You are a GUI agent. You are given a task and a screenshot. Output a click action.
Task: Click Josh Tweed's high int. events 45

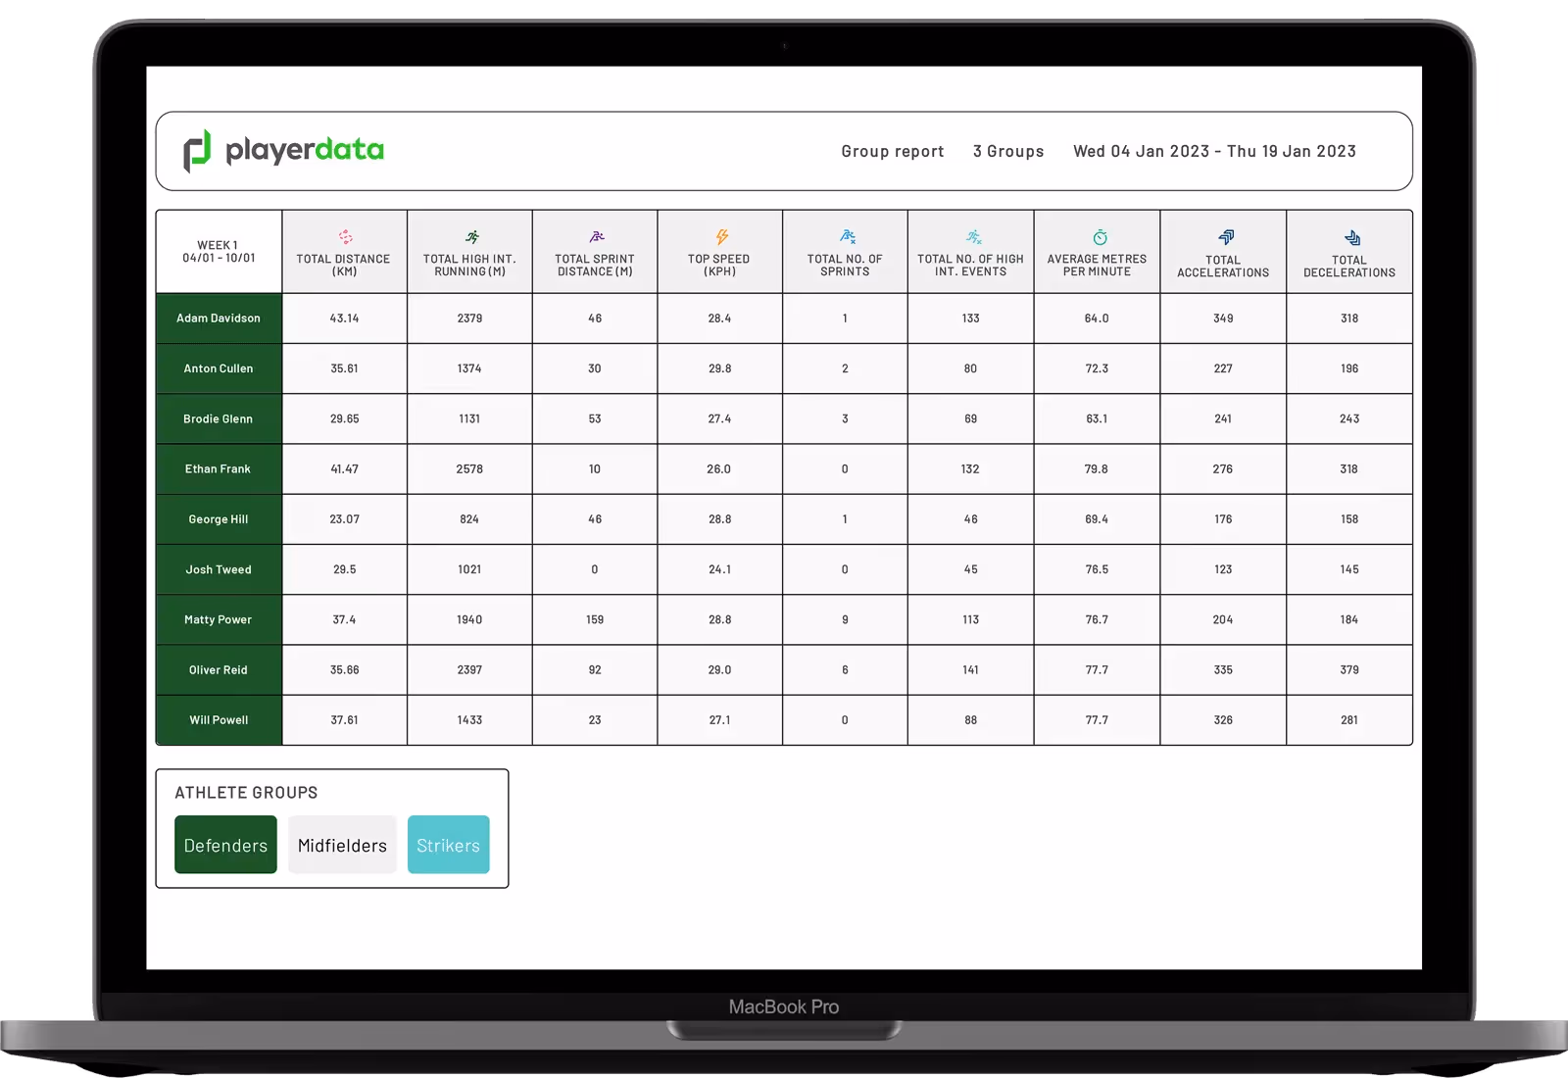(x=970, y=569)
